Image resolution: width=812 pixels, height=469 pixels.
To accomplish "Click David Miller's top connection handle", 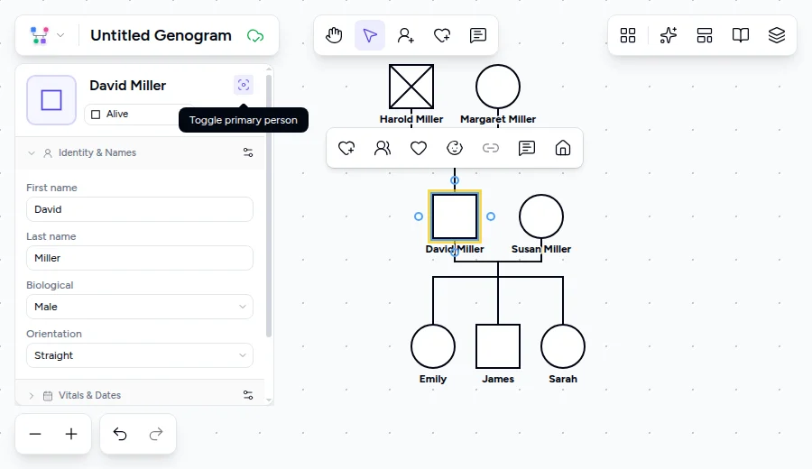I will tap(455, 180).
